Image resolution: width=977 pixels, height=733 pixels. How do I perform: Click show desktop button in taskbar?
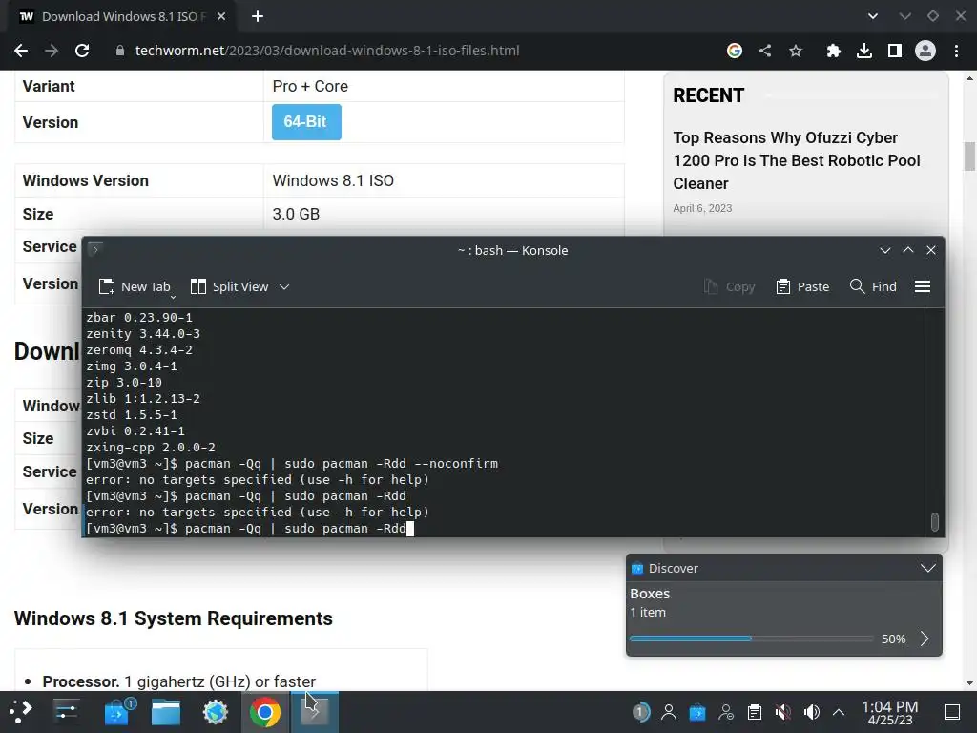pos(952,712)
